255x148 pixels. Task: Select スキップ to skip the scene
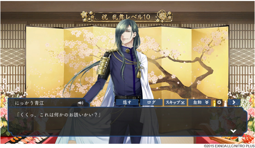[175, 102]
